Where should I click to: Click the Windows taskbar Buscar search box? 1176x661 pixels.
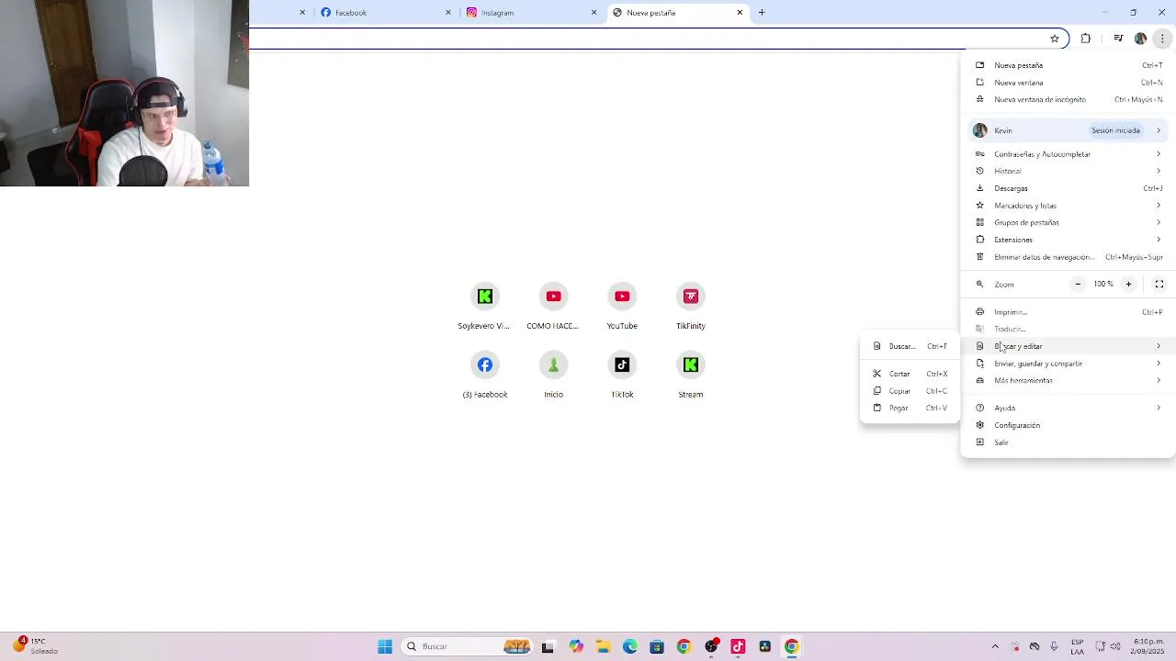(469, 646)
